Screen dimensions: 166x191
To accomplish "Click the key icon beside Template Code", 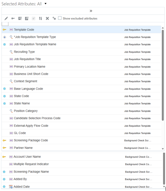I will 5,30.
